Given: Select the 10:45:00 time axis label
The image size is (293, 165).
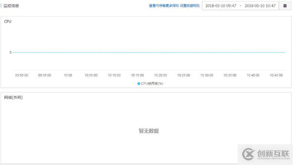Looking at the screenshot, I should click(x=276, y=75).
